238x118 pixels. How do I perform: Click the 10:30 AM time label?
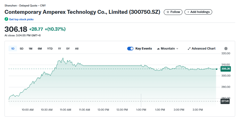point(47,110)
